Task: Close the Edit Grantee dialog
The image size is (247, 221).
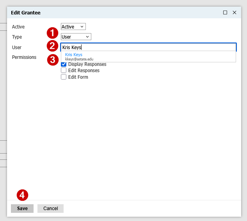Action: coord(235,12)
